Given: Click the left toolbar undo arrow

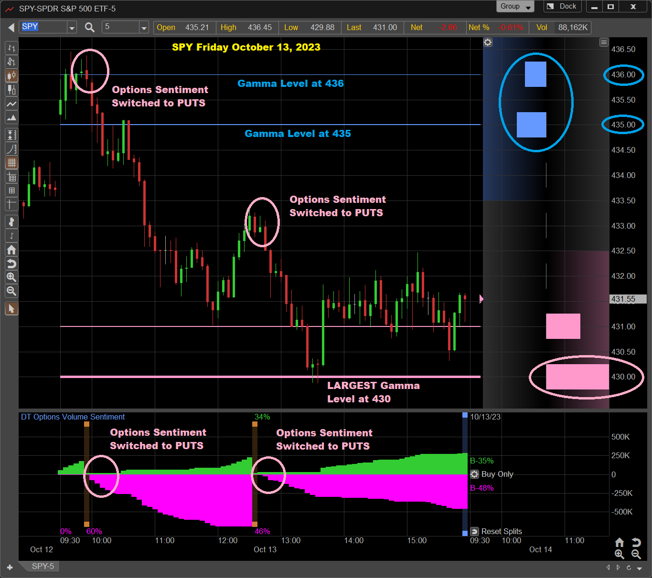Looking at the screenshot, I should tap(11, 263).
